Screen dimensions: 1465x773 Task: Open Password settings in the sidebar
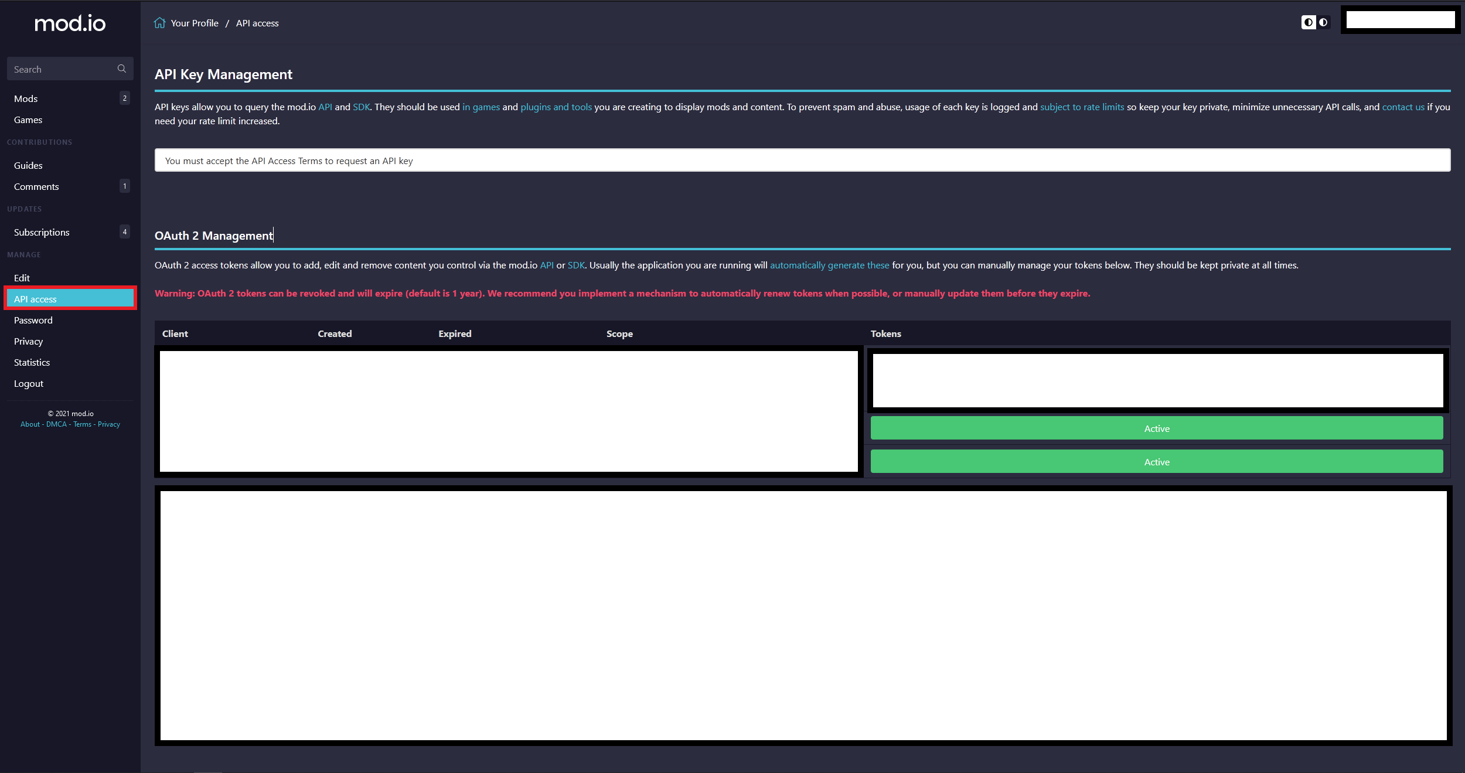click(33, 320)
